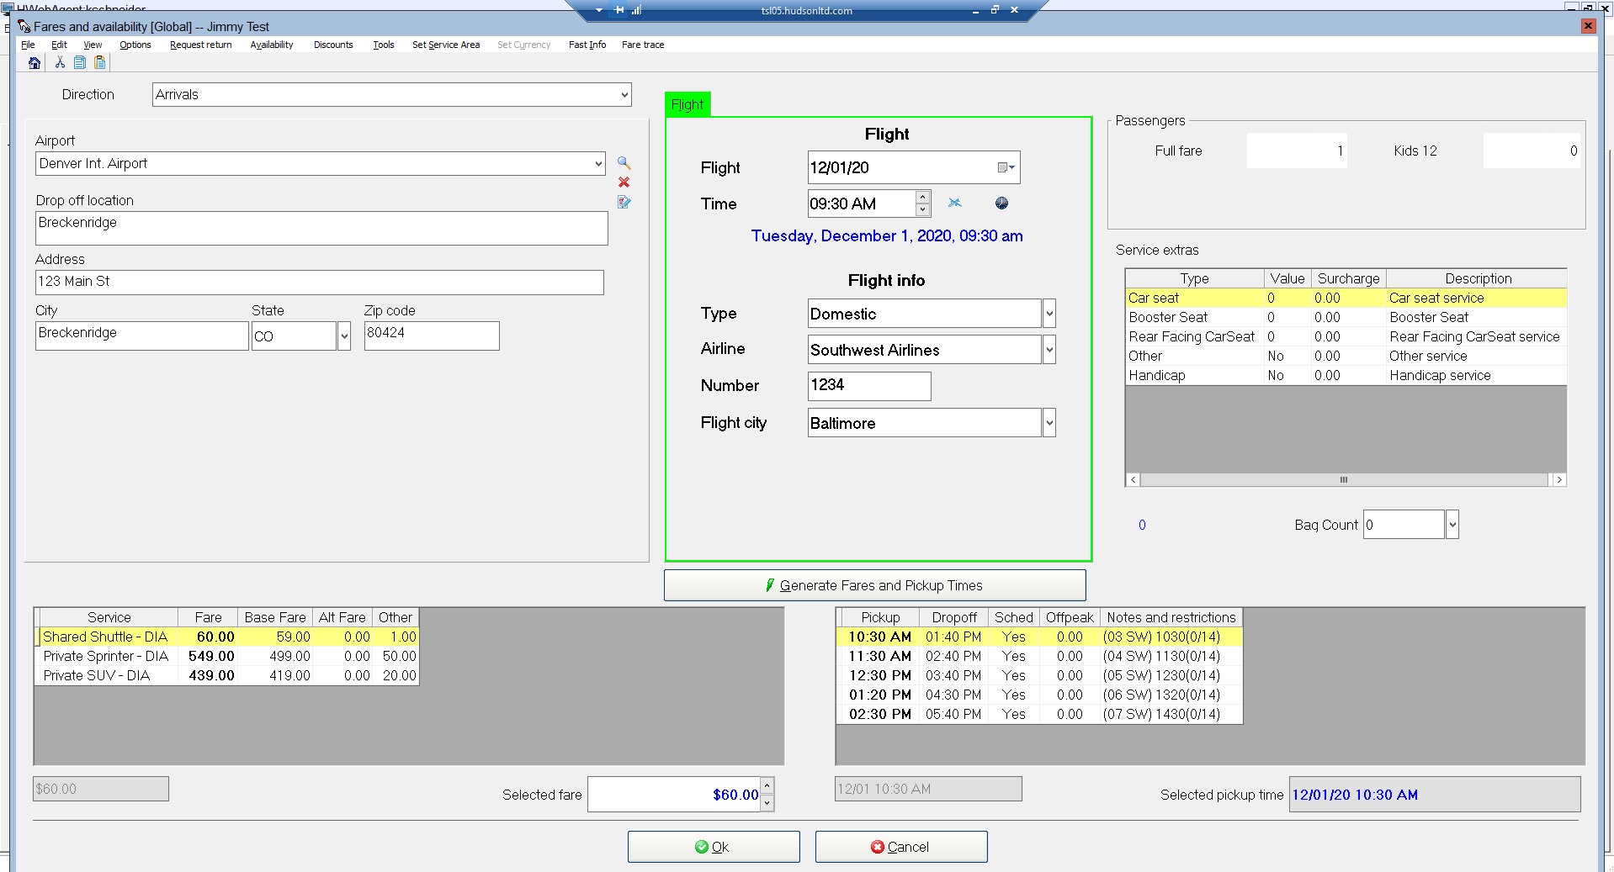
Task: Click the copy icon in the toolbar
Action: (80, 63)
